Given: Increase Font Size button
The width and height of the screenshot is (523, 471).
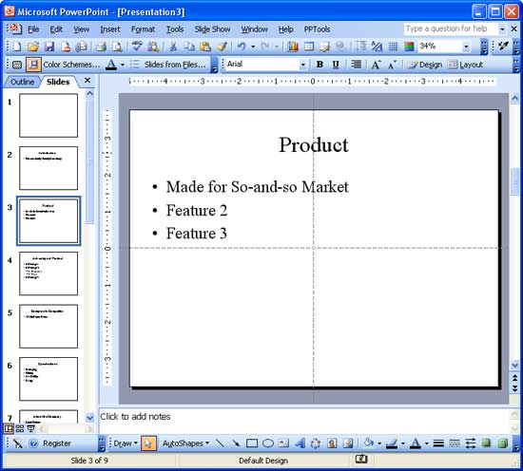Looking at the screenshot, I should 376,65.
